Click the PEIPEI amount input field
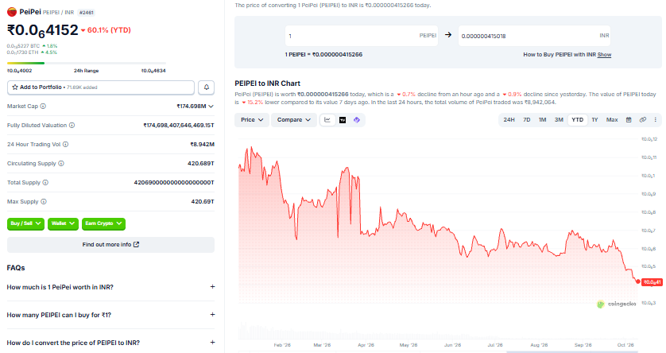The image size is (666, 353). coord(362,36)
